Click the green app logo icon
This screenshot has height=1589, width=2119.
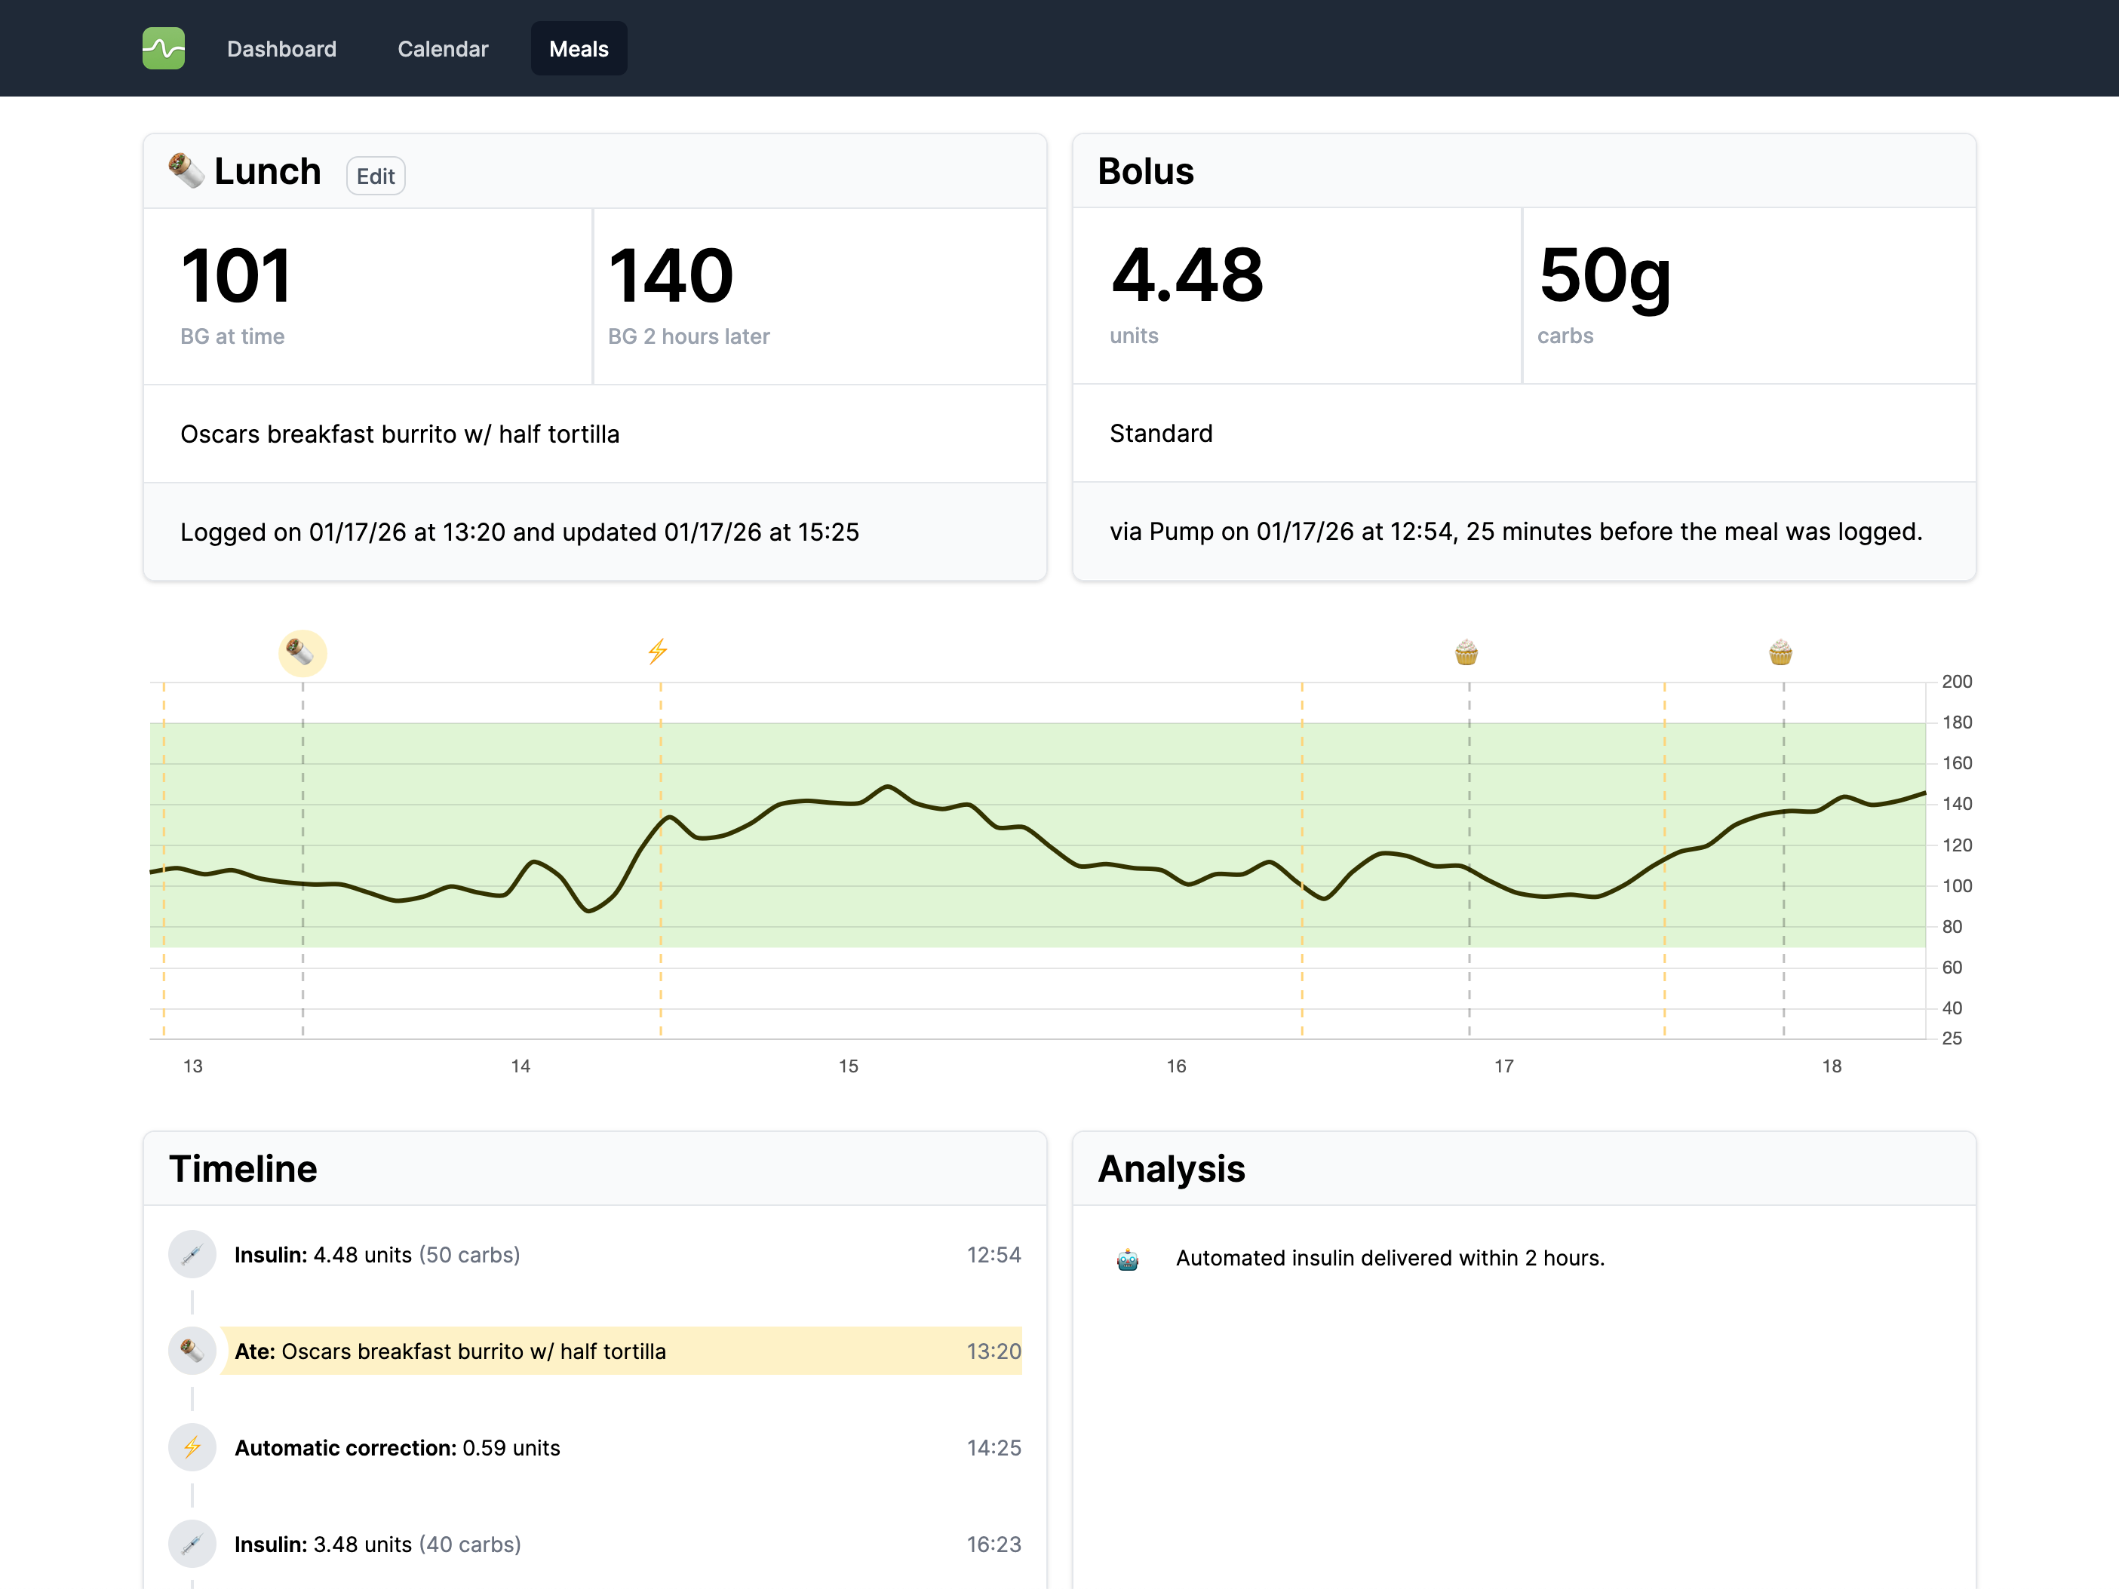[164, 48]
